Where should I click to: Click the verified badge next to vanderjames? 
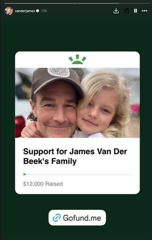click(38, 11)
